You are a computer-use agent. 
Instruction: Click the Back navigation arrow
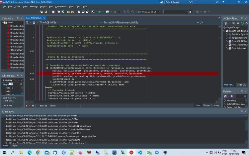[198, 12]
